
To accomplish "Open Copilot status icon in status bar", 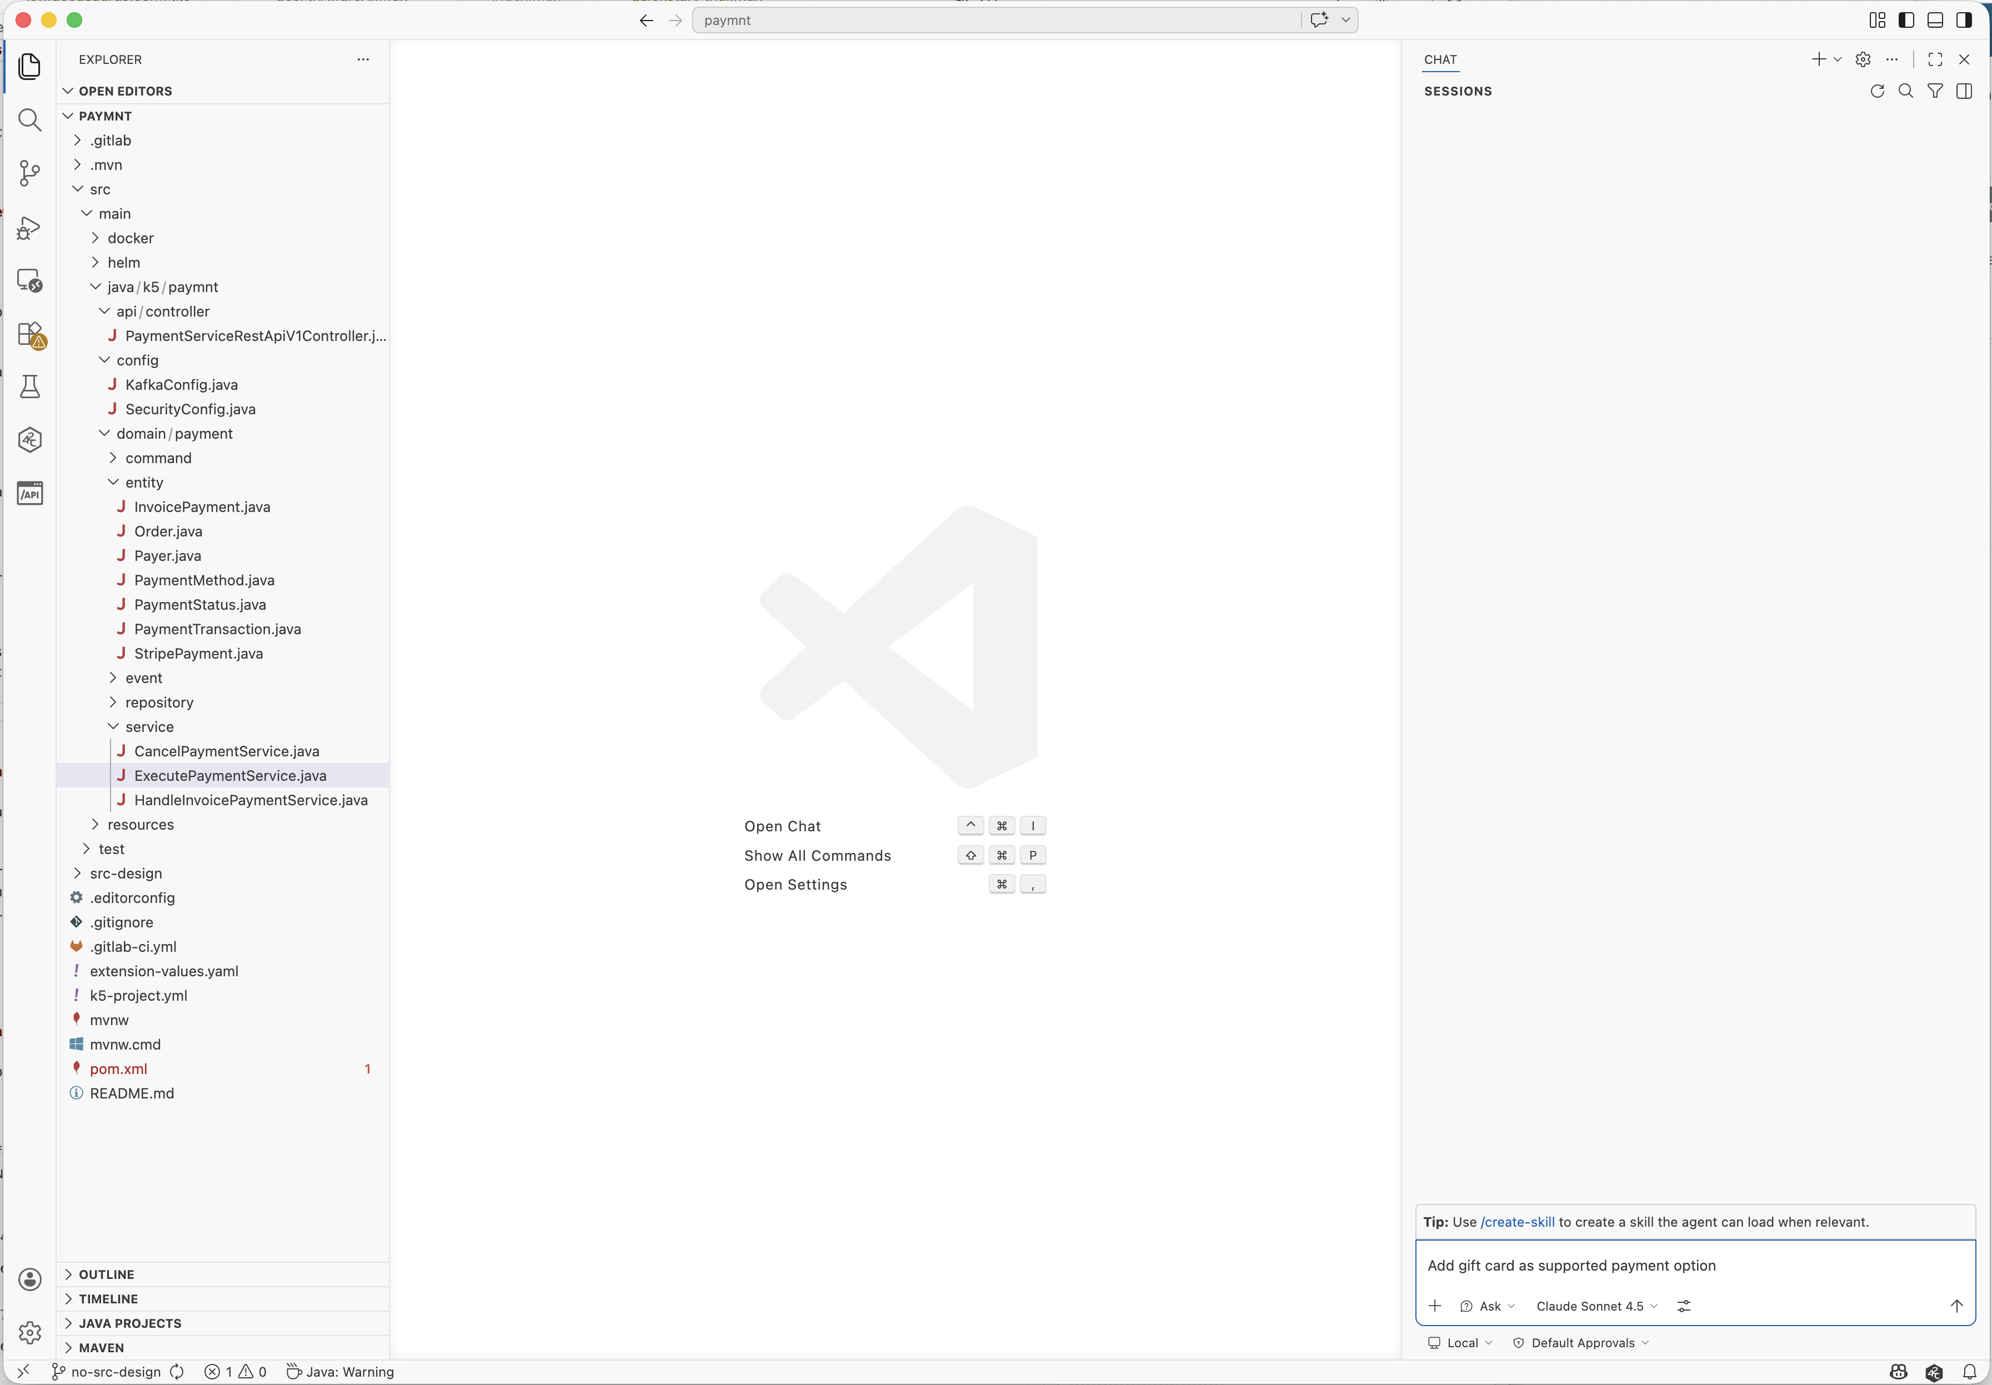I will [1898, 1372].
